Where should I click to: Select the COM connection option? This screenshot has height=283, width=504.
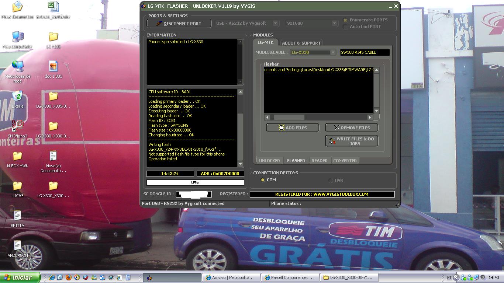click(x=263, y=180)
